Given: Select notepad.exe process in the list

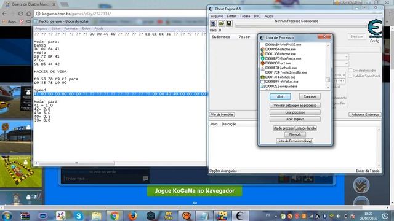Looking at the screenshot, I should coord(281,86).
